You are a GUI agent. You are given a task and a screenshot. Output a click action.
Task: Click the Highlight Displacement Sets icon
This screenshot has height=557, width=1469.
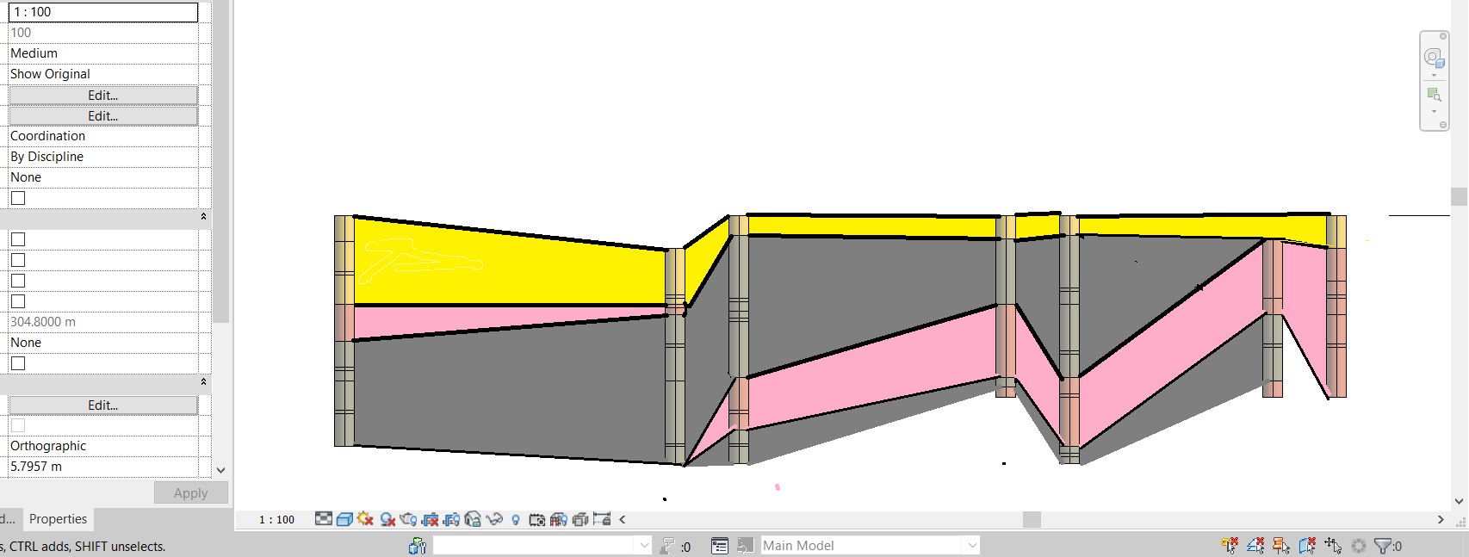(x=580, y=519)
